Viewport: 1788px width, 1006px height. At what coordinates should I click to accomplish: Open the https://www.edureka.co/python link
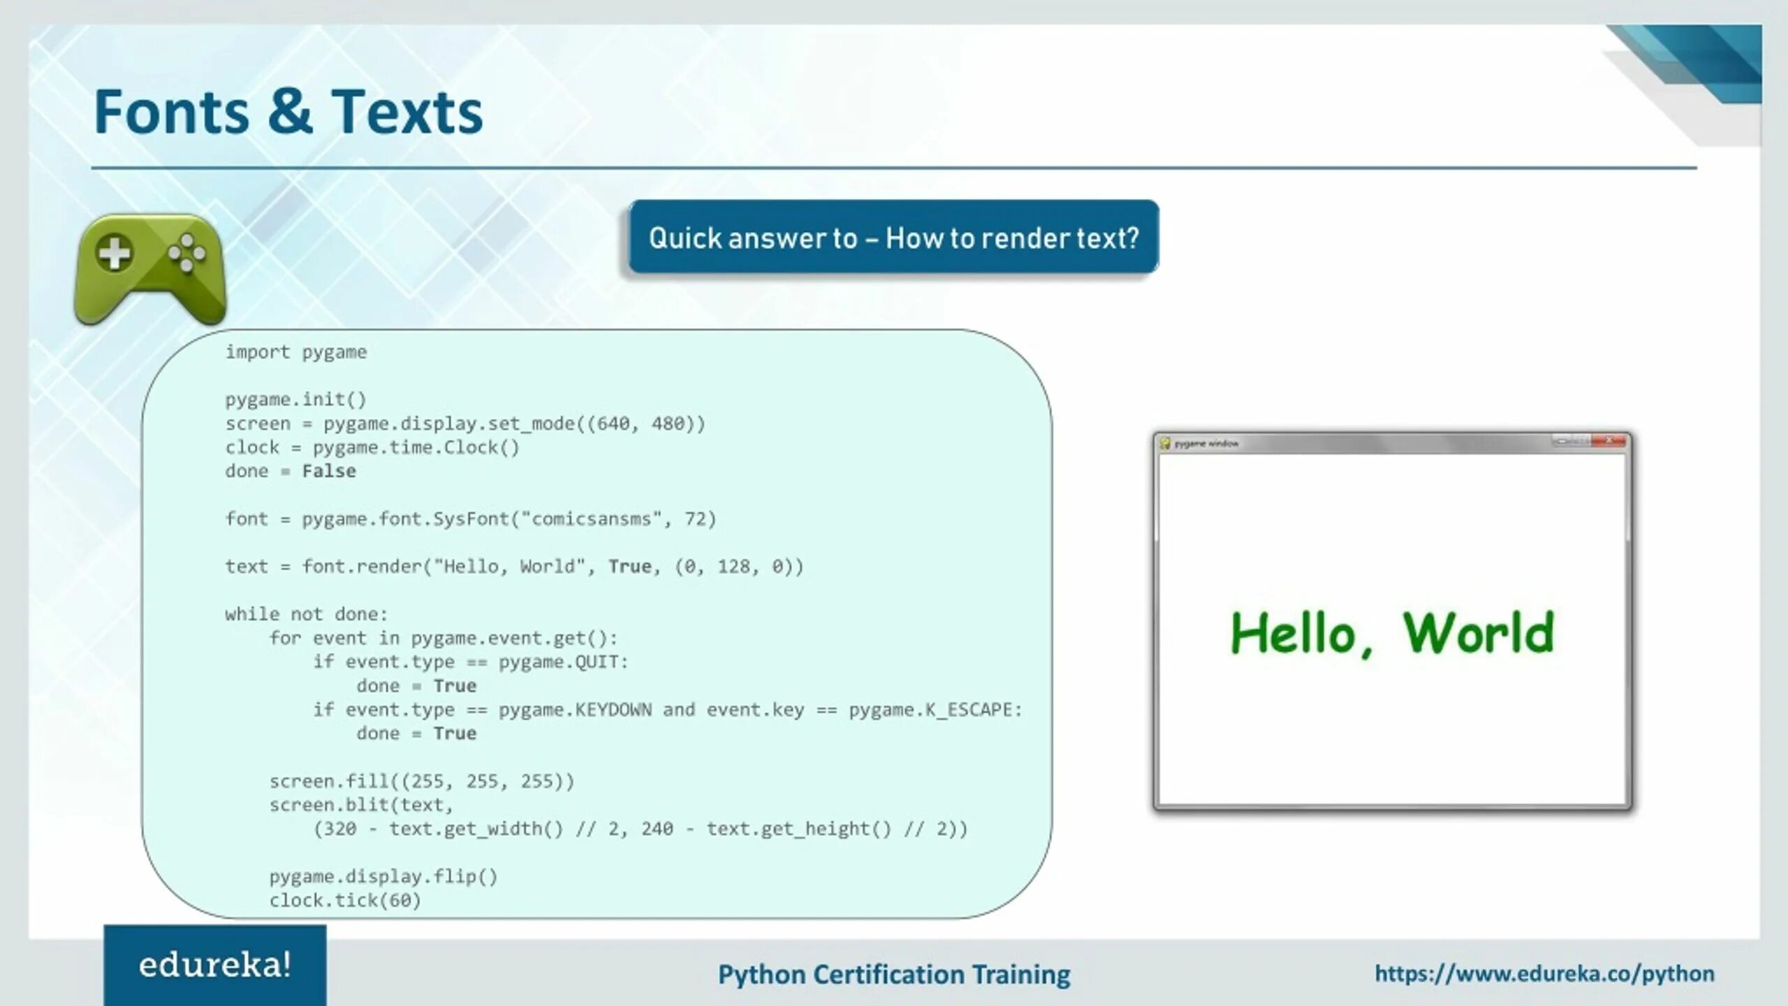1544,973
